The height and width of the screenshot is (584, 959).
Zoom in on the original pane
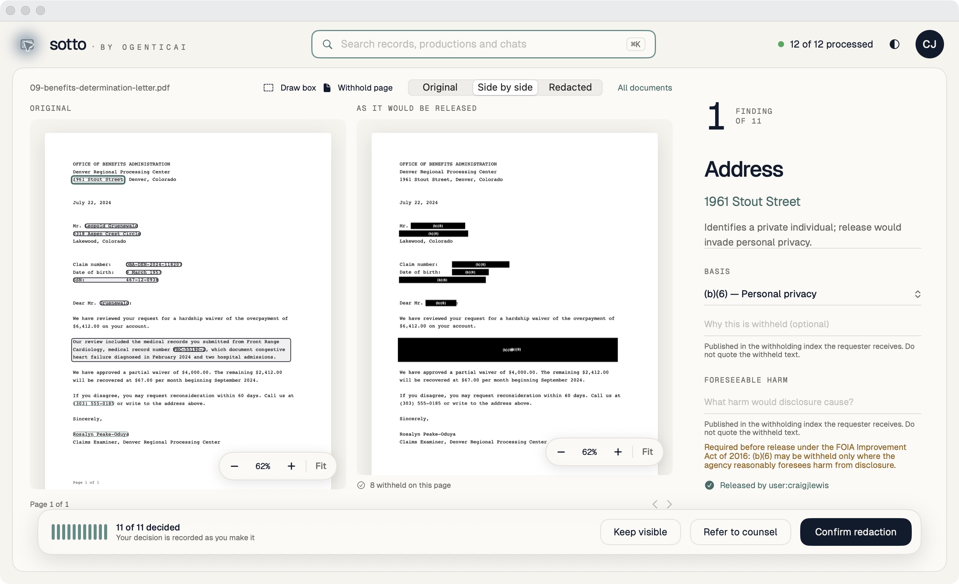click(x=291, y=466)
